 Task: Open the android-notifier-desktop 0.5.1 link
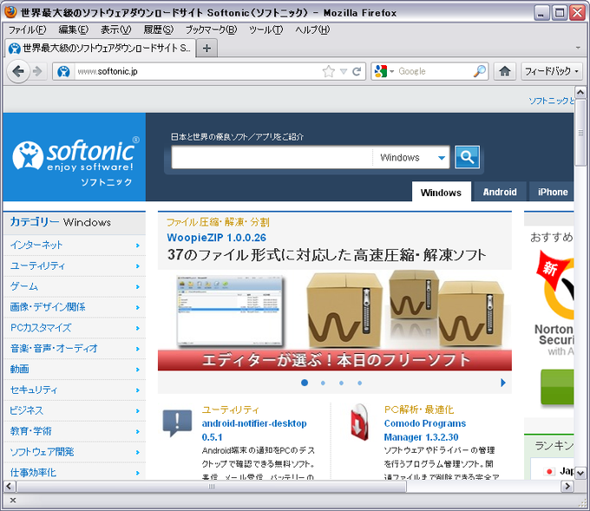click(254, 430)
